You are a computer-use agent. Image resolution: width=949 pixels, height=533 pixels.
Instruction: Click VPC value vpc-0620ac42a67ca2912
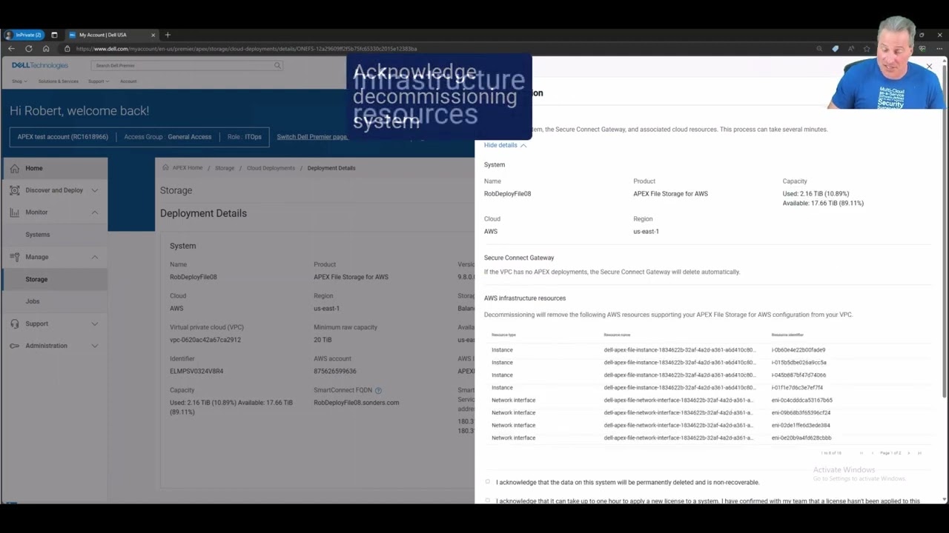tap(205, 340)
